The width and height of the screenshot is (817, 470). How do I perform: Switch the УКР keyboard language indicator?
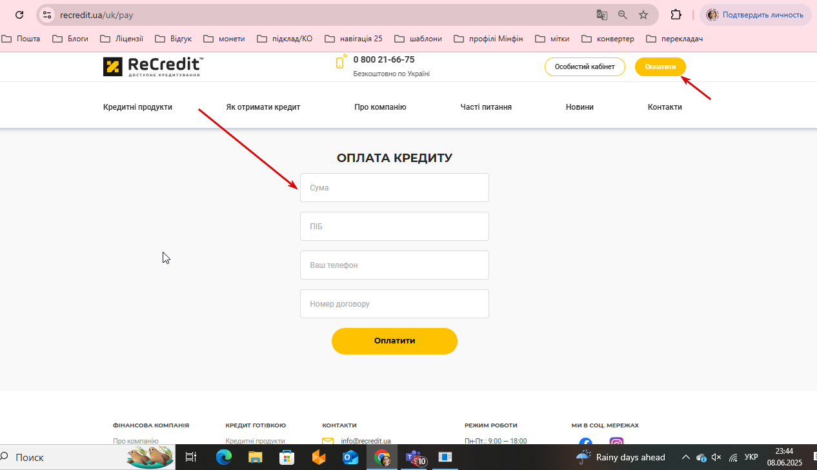click(751, 457)
